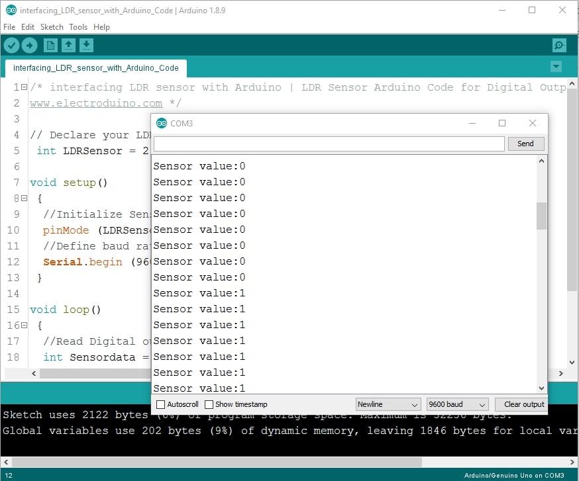Click the console horizontal scrollbar thumb

click(217, 462)
